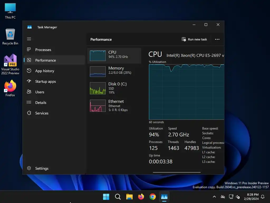The image size is (270, 203).
Task: Select the Ethernet performance item
Action: point(114,105)
